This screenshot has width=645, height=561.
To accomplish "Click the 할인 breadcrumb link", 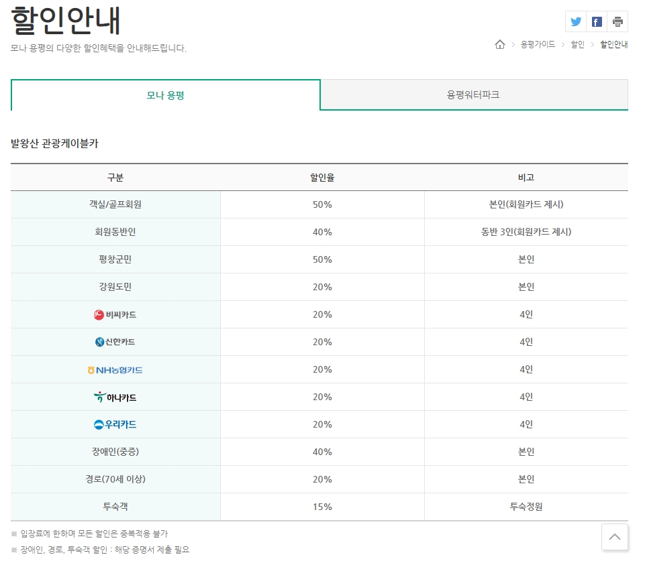I will (579, 44).
